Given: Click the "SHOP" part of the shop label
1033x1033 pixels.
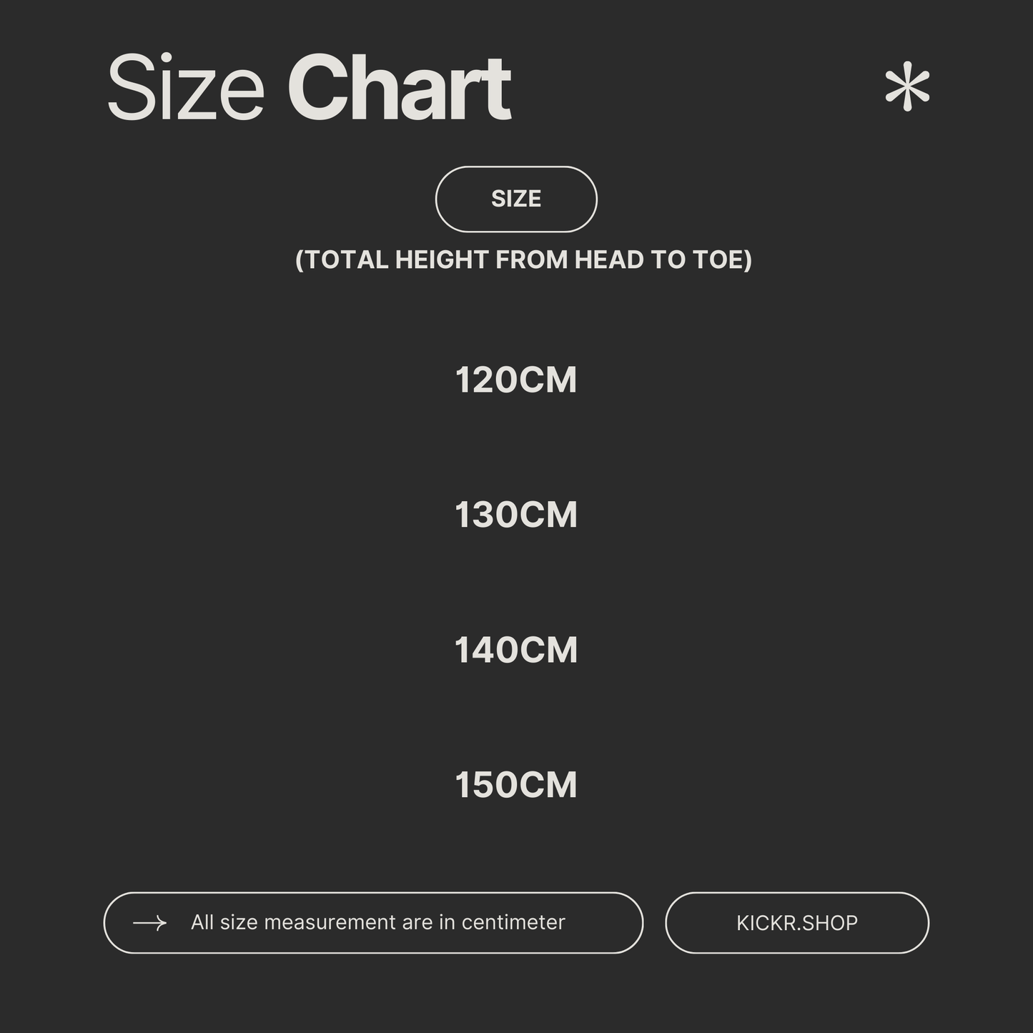Looking at the screenshot, I should coord(830,923).
